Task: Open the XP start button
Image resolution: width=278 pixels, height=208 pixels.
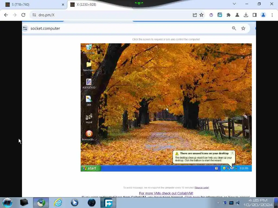Action: tap(91, 168)
